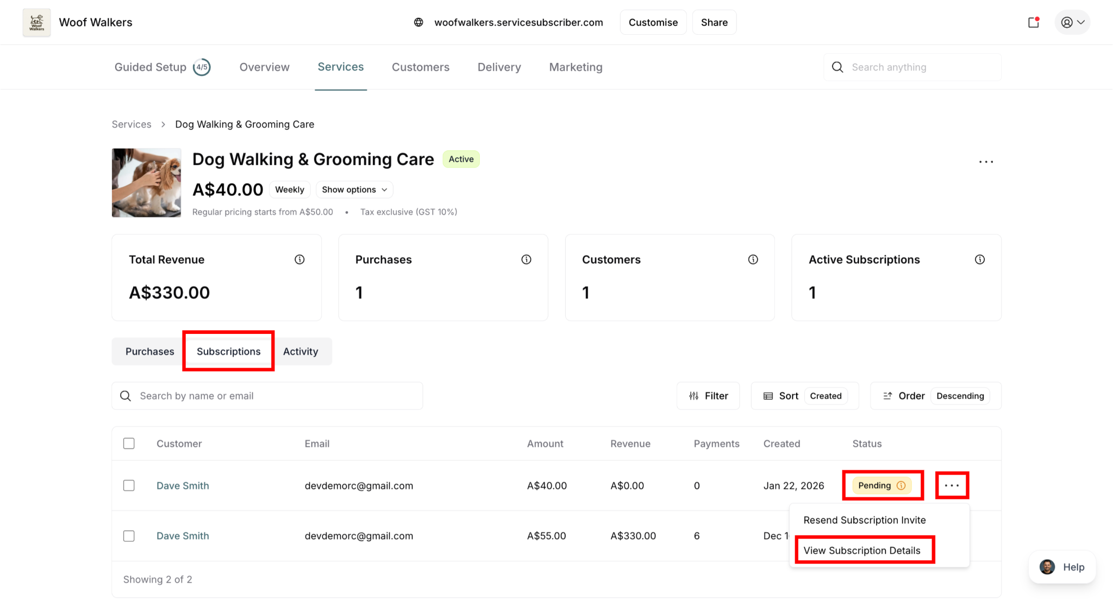Switch to the Activity tab
The height and width of the screenshot is (600, 1113).
[x=301, y=351]
